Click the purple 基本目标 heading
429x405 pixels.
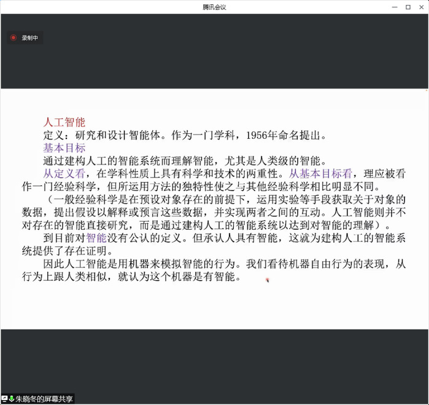[x=64, y=147]
